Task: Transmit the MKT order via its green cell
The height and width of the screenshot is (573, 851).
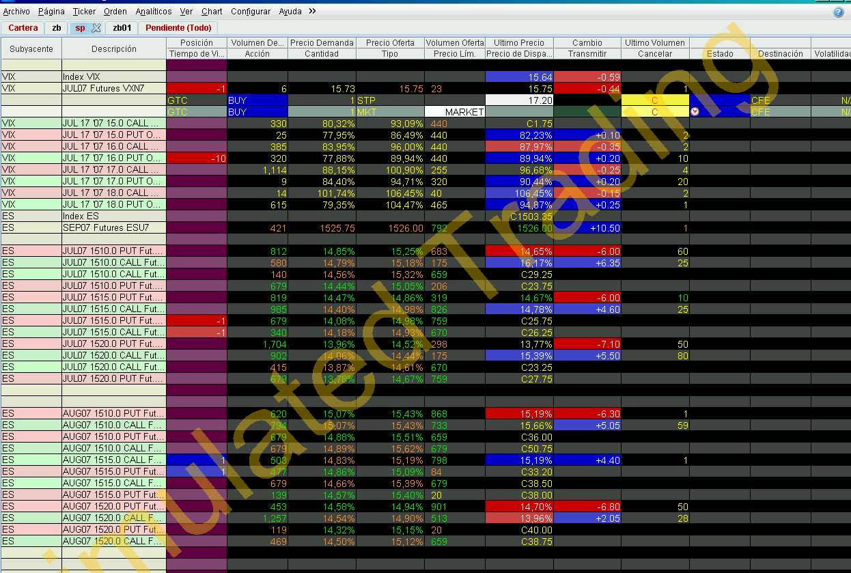Action: [587, 112]
